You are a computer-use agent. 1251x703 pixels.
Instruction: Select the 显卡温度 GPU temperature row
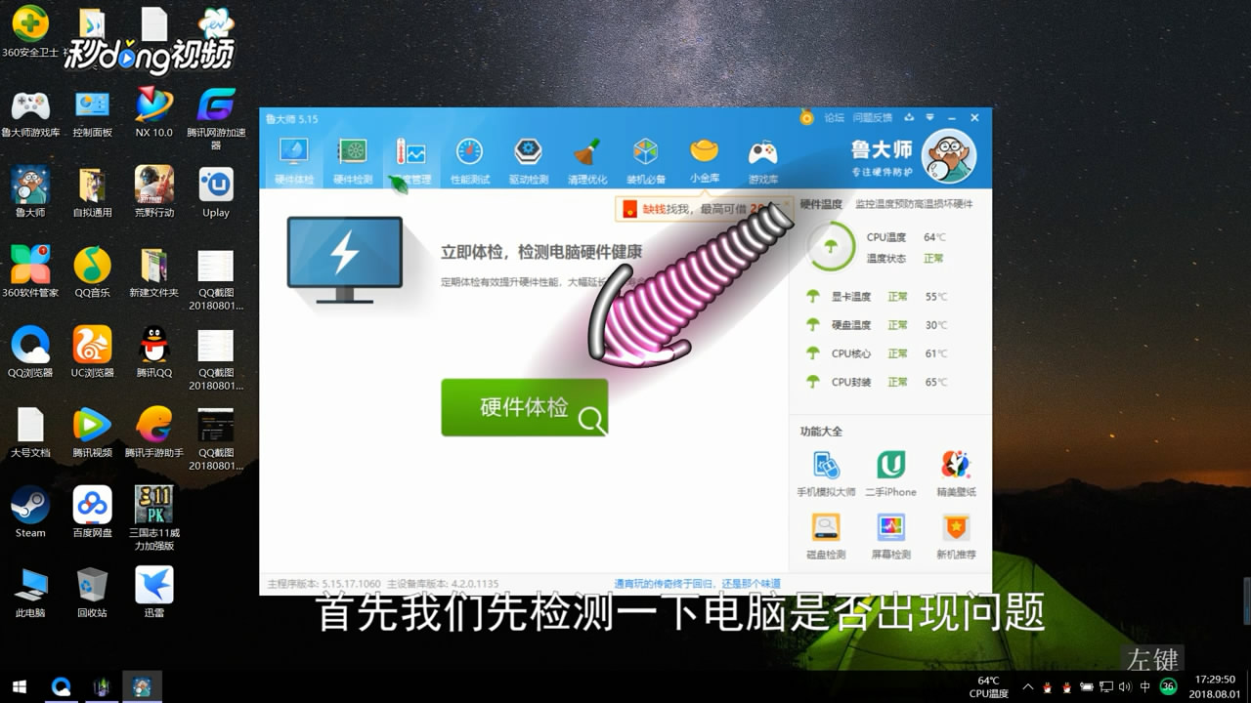click(877, 297)
